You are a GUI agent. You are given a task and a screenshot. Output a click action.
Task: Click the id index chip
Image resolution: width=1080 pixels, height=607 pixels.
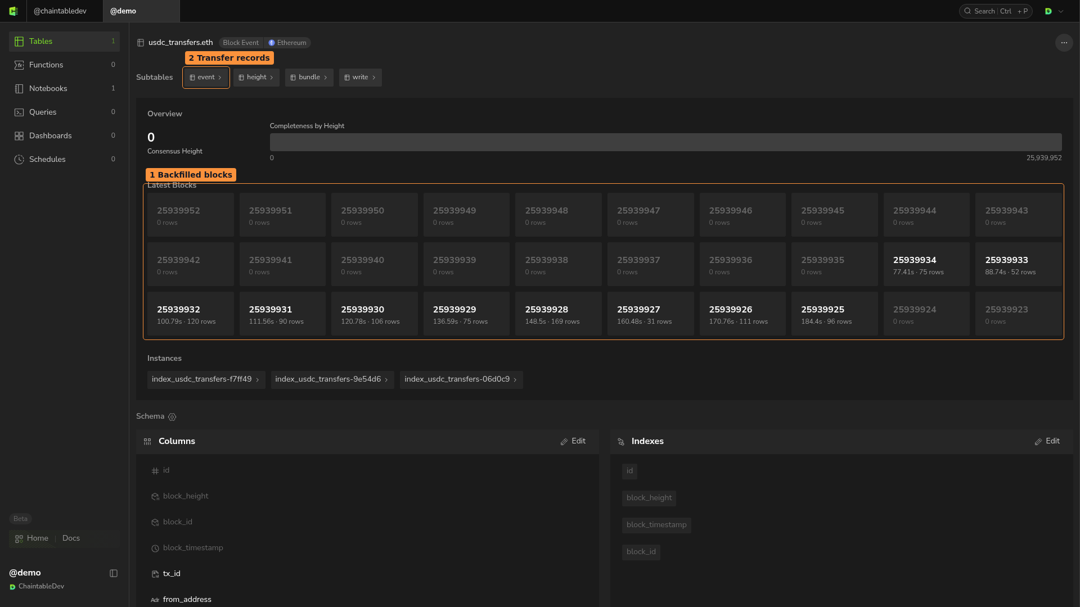pyautogui.click(x=629, y=471)
